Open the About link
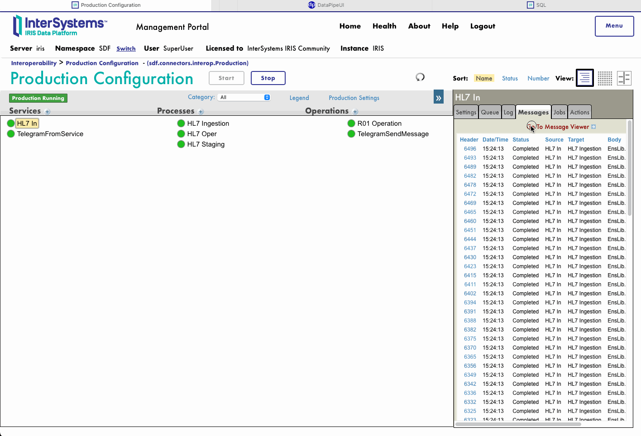641x436 pixels. pos(419,26)
